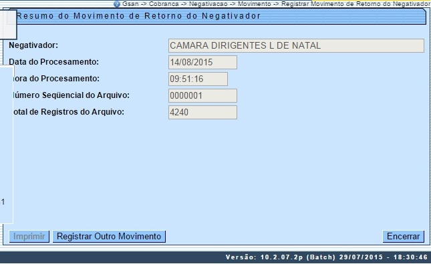This screenshot has width=431, height=264.
Task: Click the Total de Registros do Arquivo: label
Action: pyautogui.click(x=69, y=112)
